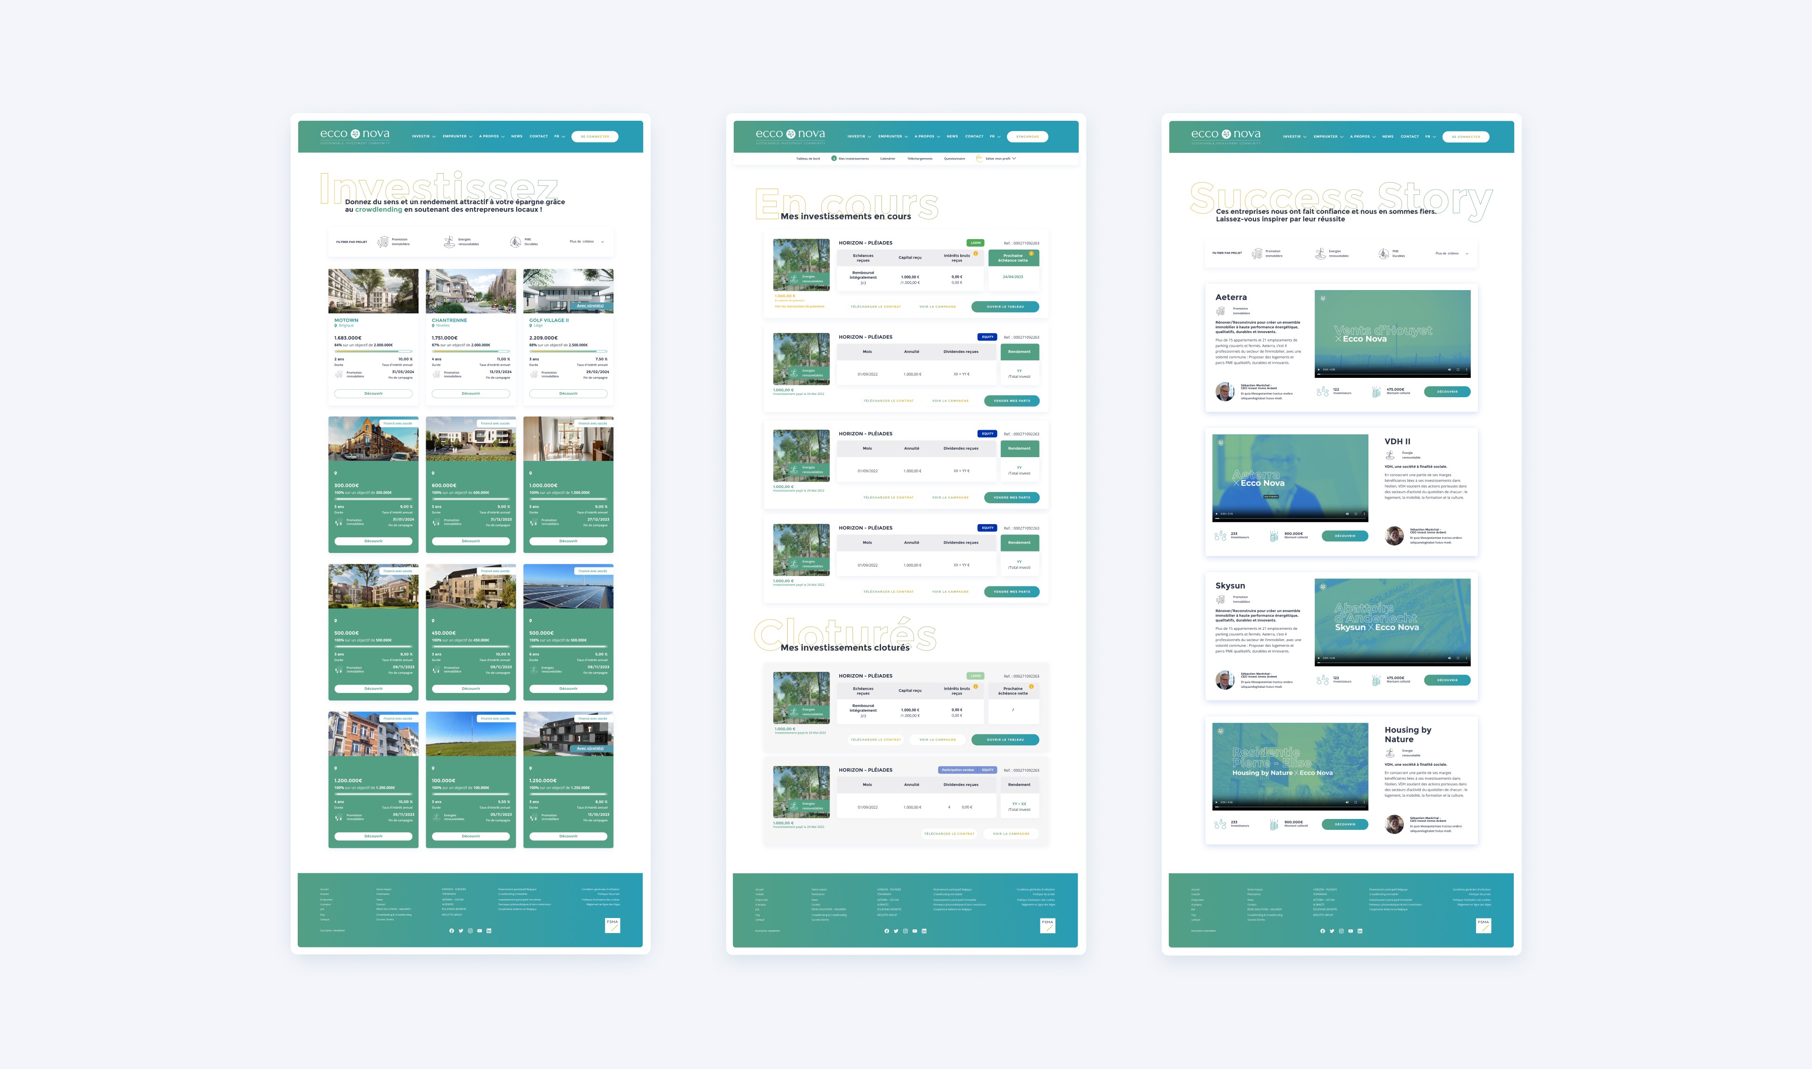Screen dimensions: 1812x1069
Task: Expand A PROPOS menu on Investissez page
Action: pyautogui.click(x=492, y=136)
